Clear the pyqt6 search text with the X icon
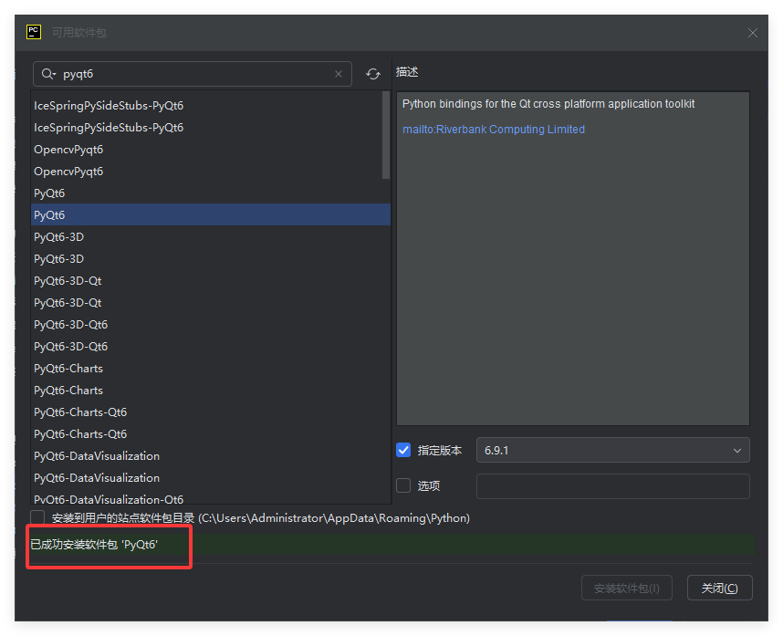Image resolution: width=783 pixels, height=636 pixels. [338, 74]
